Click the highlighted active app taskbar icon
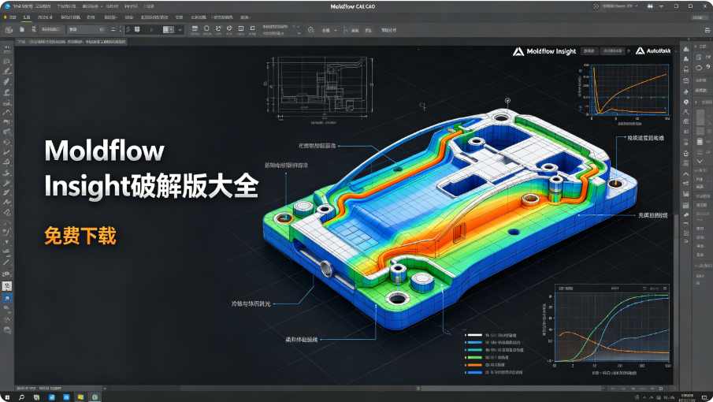The height and width of the screenshot is (402, 713). tap(95, 397)
